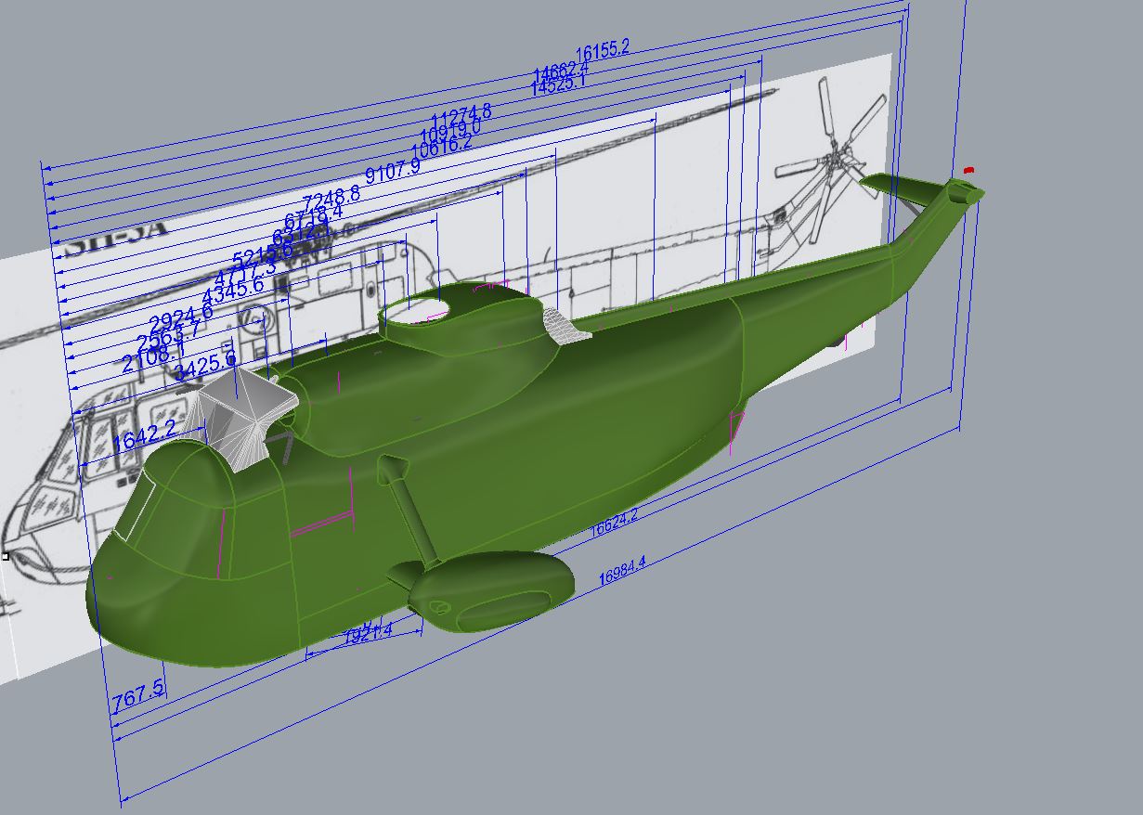Screen dimensions: 1143x815
Task: Click the 9107.9 dimension text
Action: tap(393, 170)
